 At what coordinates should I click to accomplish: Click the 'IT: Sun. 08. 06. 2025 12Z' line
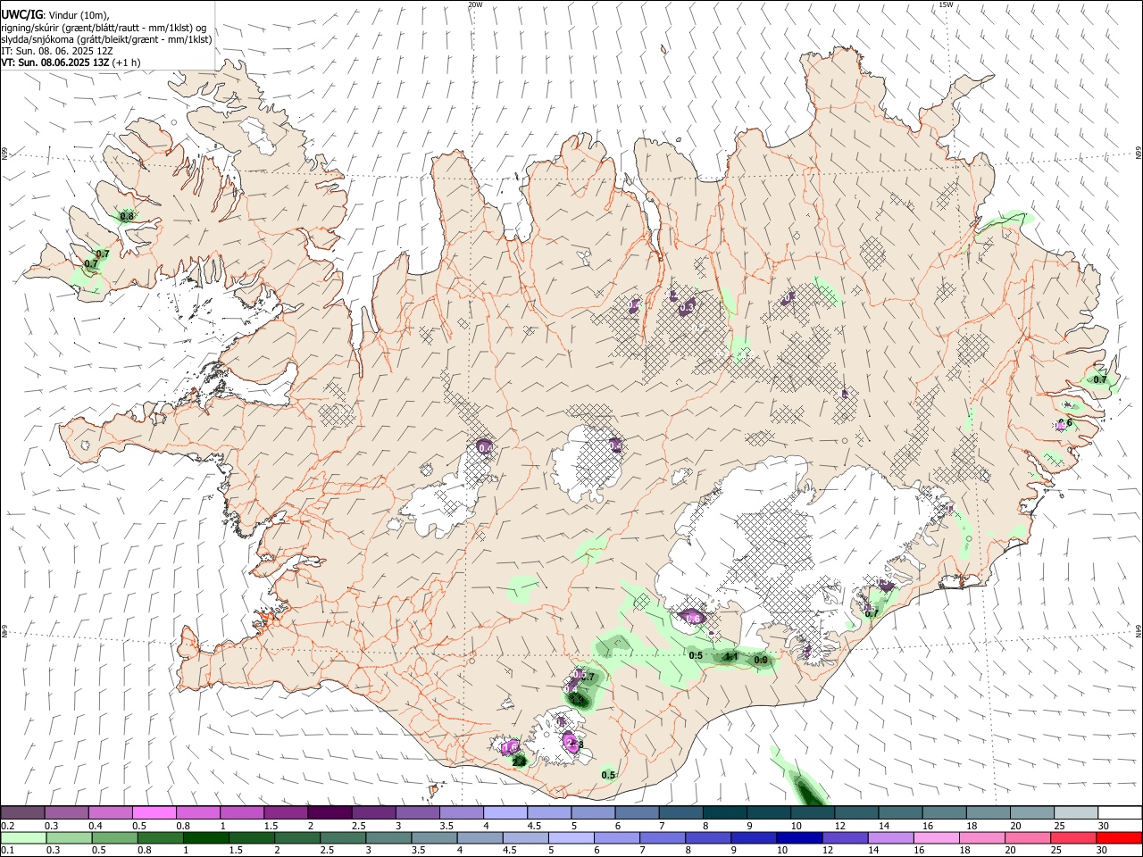tap(56, 51)
